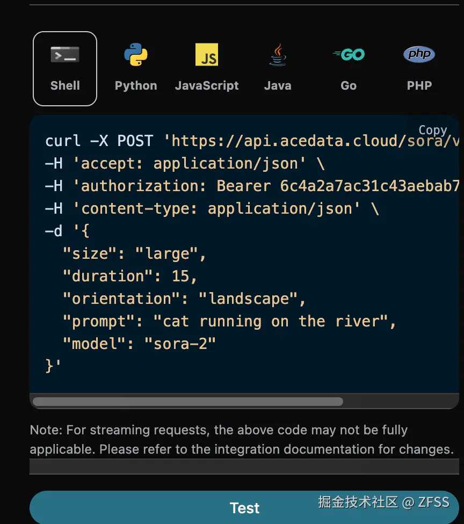Click the "prompt" cat running line
Image resolution: width=464 pixels, height=524 pixels.
(229, 322)
